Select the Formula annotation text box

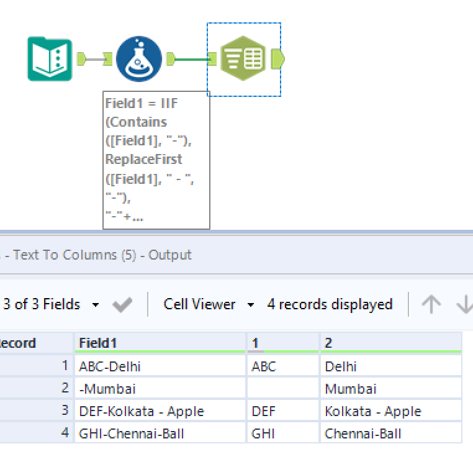[x=156, y=160]
